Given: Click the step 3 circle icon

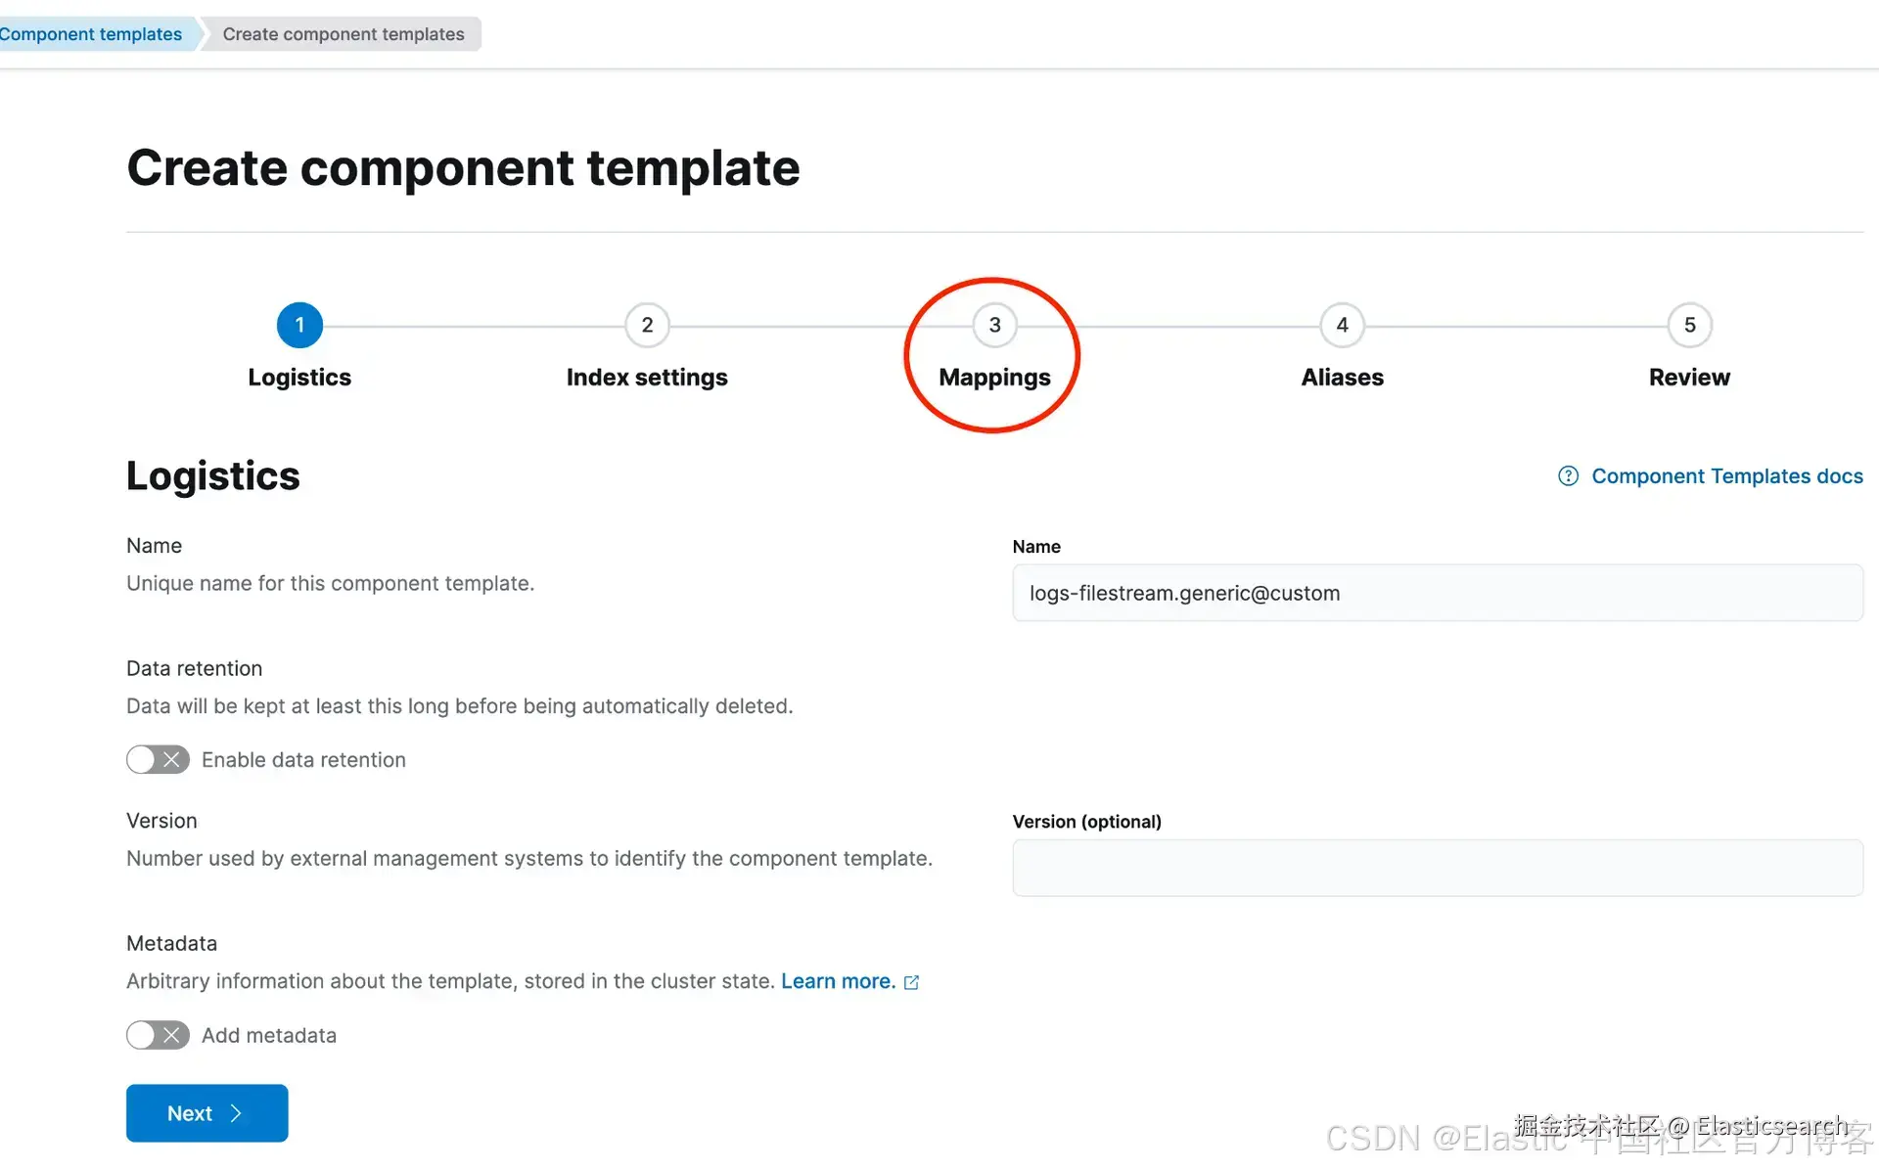Looking at the screenshot, I should pos(994,325).
